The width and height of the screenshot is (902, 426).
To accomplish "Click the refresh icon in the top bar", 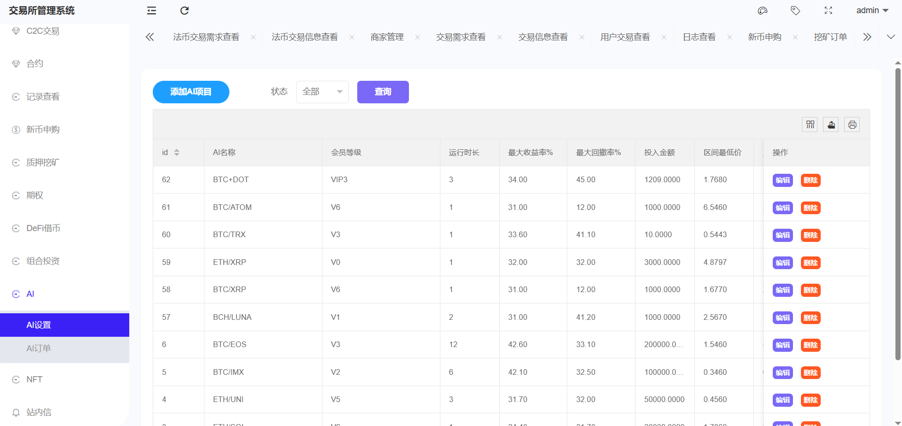I will click(x=184, y=10).
